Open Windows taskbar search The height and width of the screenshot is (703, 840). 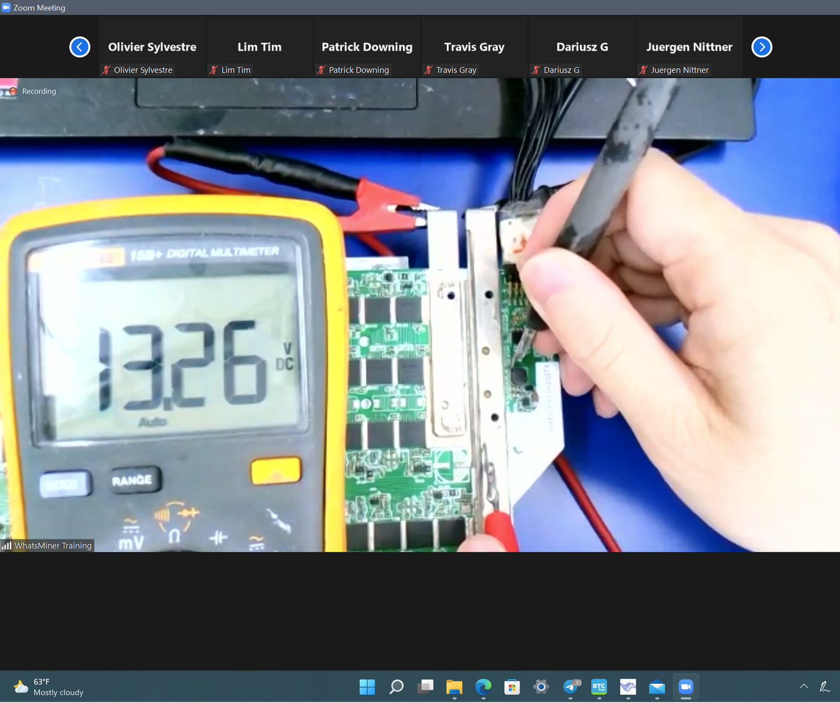(x=396, y=687)
